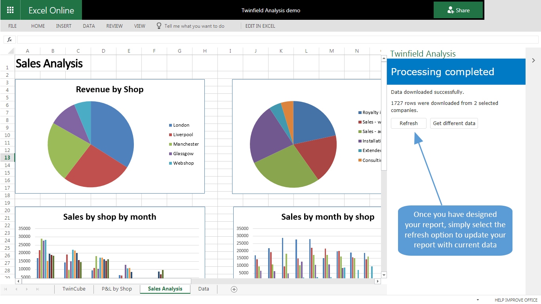Click the London legend label
This screenshot has width=541, height=304.
[181, 125]
